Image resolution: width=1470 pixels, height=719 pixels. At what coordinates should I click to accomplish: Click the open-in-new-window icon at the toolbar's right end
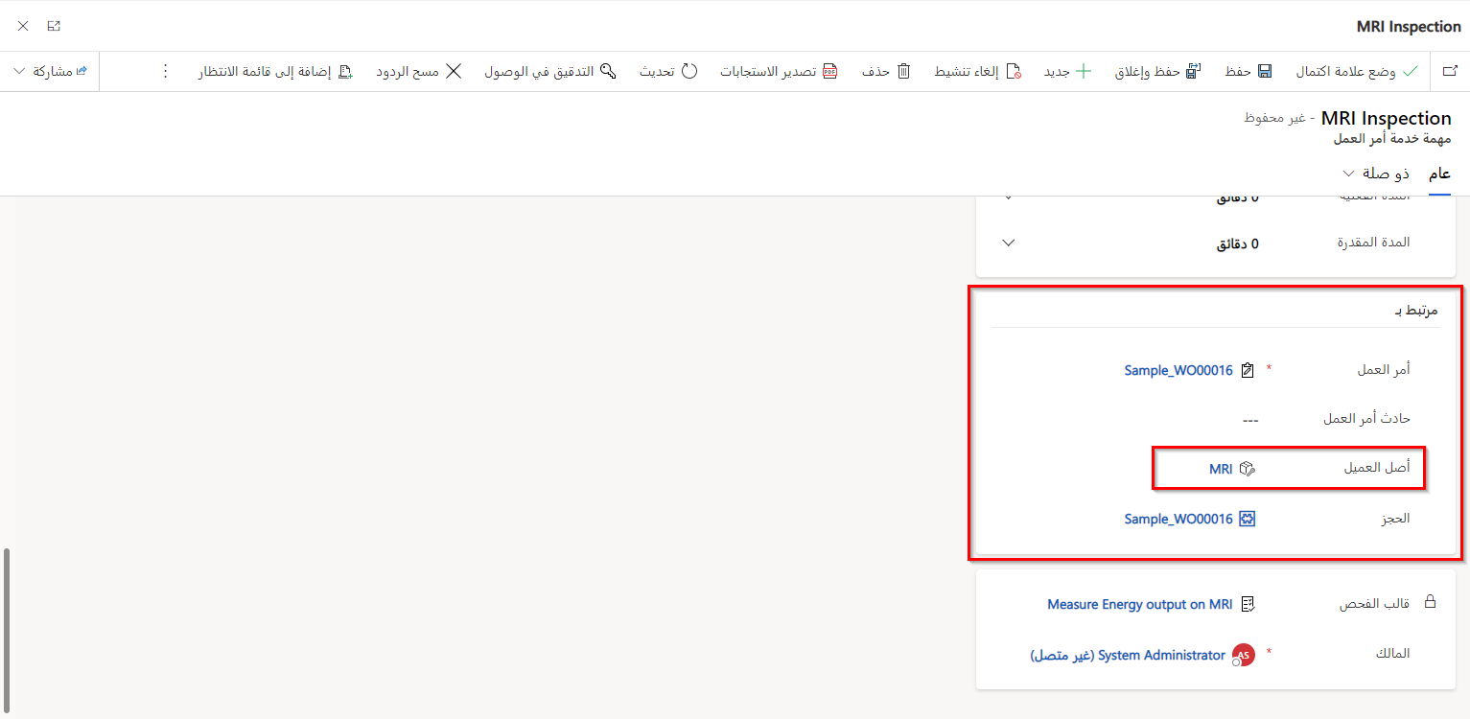tap(1449, 72)
